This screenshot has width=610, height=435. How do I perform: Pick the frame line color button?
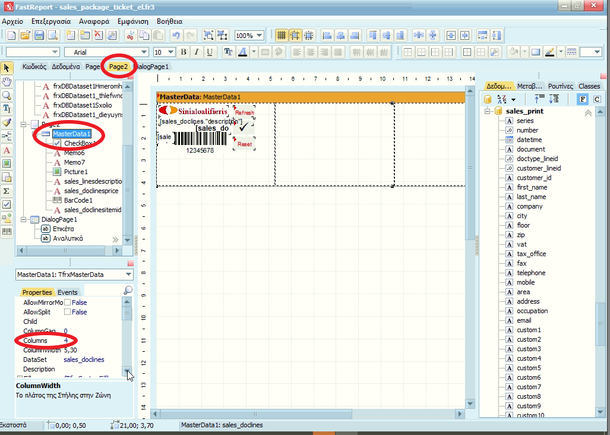(x=549, y=52)
